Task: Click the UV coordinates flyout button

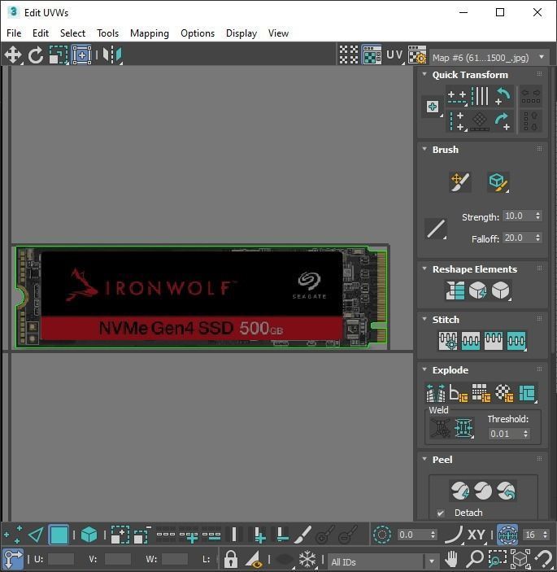Action: pyautogui.click(x=395, y=55)
